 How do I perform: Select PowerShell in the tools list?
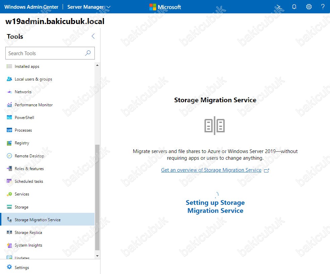tap(48, 117)
